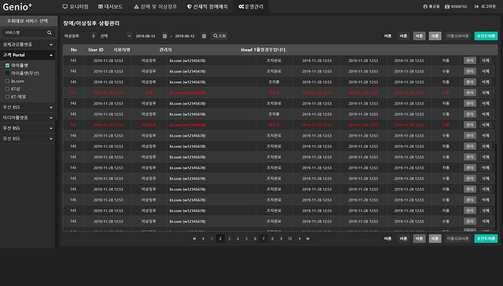This screenshot has height=286, width=503.
Task: Click the 장애/이상징후 상황관리 page title
Action: tap(92, 24)
